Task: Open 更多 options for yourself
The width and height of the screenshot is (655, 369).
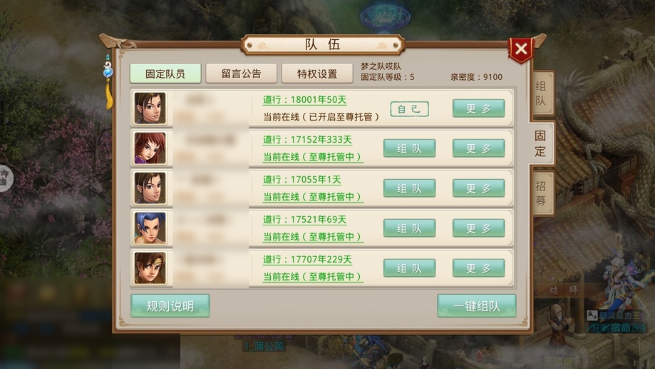Action: (x=479, y=108)
